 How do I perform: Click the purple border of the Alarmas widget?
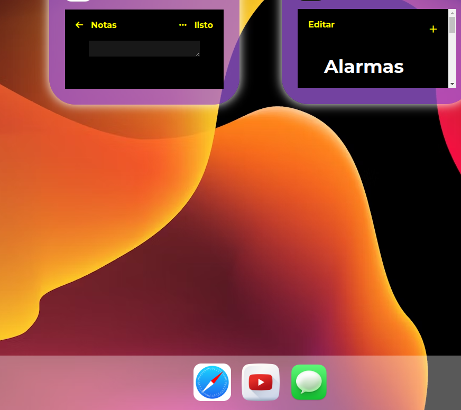[x=290, y=53]
